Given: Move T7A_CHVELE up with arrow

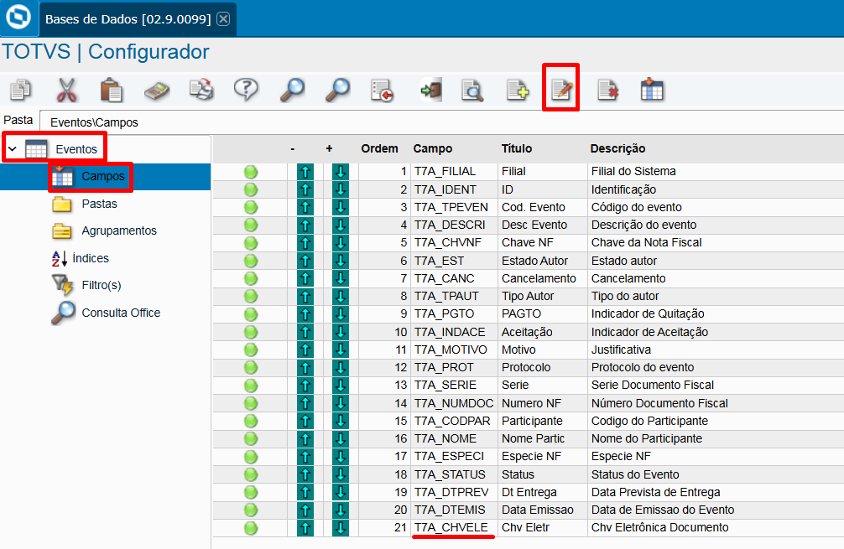Looking at the screenshot, I should click(305, 527).
